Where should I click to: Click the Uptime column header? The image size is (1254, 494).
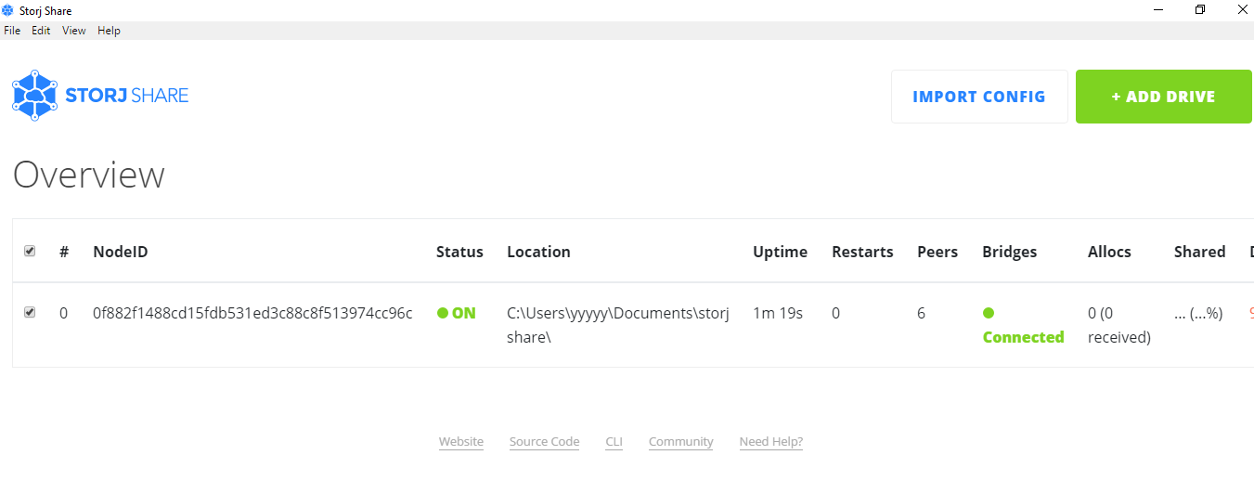[x=780, y=252]
